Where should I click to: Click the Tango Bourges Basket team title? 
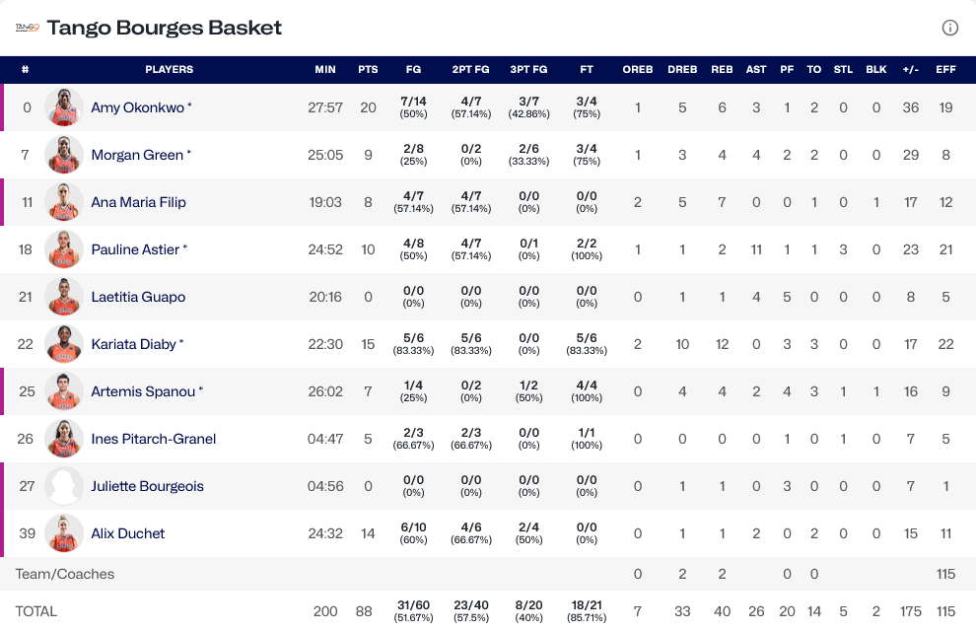165,28
